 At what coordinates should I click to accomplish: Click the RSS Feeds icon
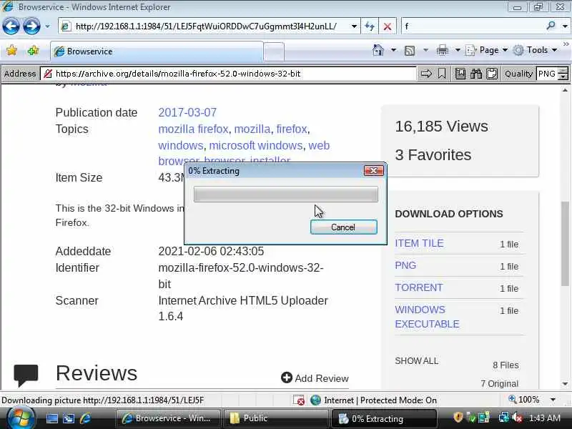410,50
